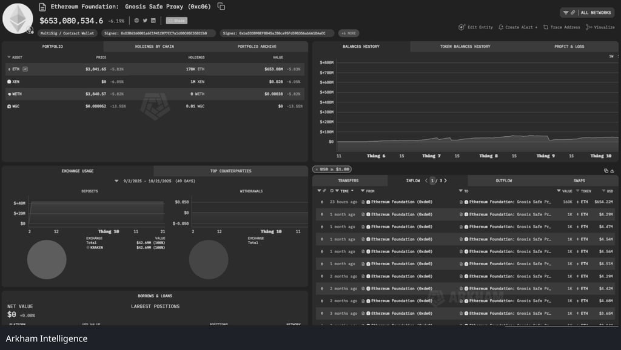Click the clock icon in the time header
The image size is (621, 350).
pos(332,191)
